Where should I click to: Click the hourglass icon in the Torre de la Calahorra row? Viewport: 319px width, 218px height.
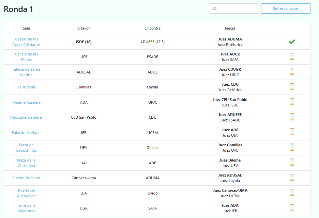pos(292,208)
